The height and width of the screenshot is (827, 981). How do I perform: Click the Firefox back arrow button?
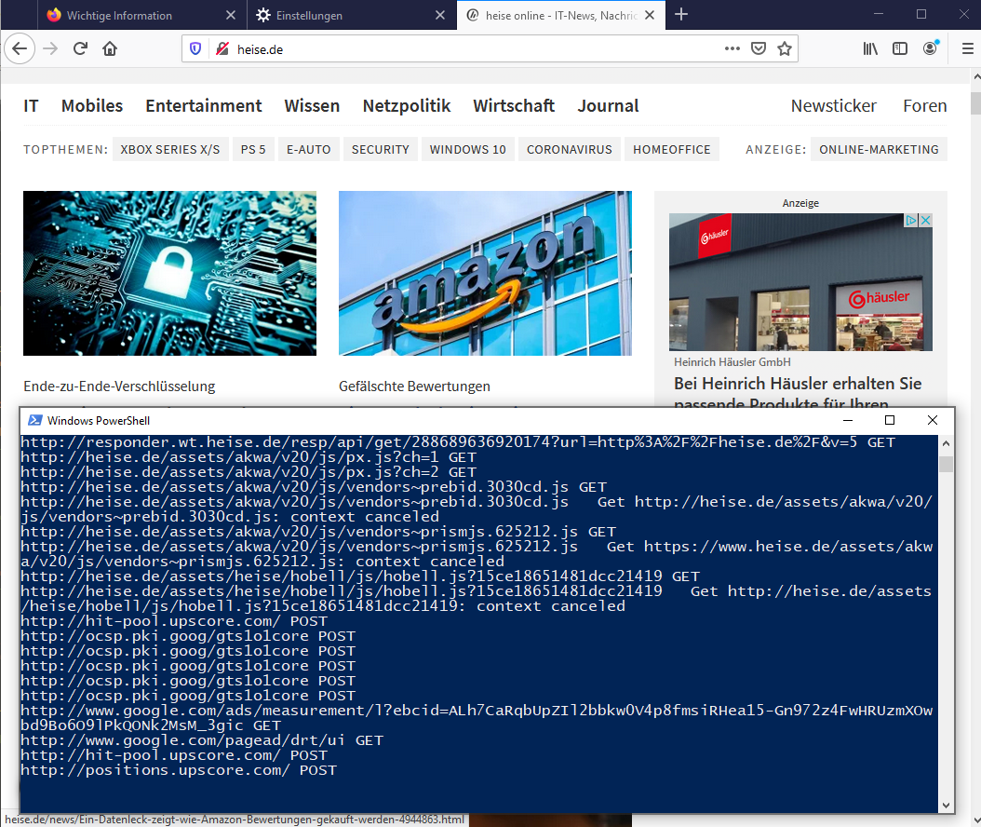pos(20,49)
